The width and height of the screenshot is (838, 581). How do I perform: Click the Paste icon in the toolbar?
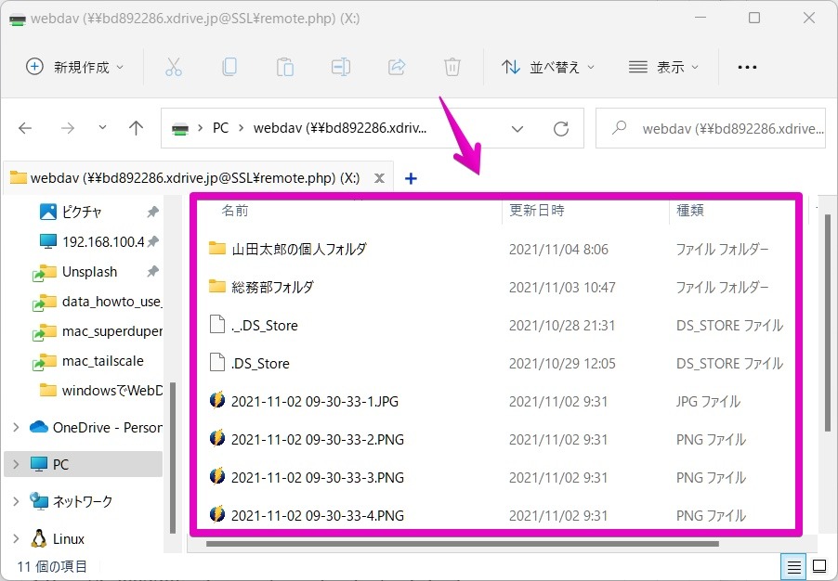pyautogui.click(x=284, y=66)
